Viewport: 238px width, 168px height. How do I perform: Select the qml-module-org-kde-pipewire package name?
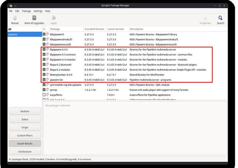pyautogui.click(x=66, y=85)
